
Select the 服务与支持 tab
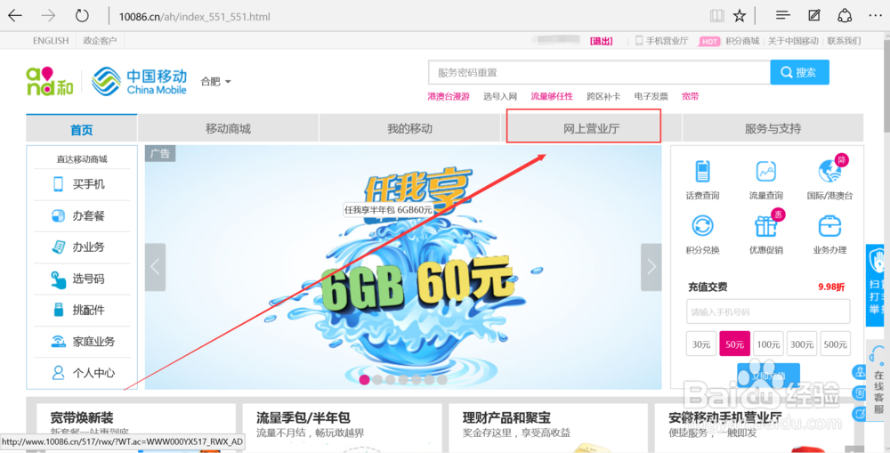773,129
